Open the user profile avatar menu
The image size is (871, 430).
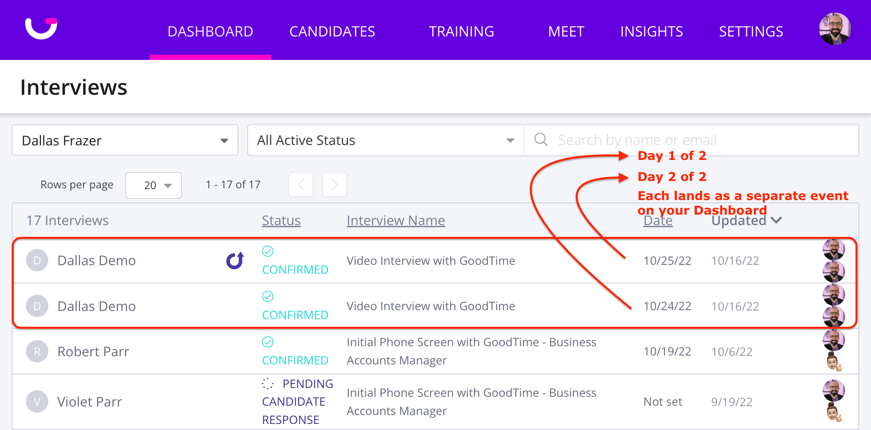(x=835, y=29)
